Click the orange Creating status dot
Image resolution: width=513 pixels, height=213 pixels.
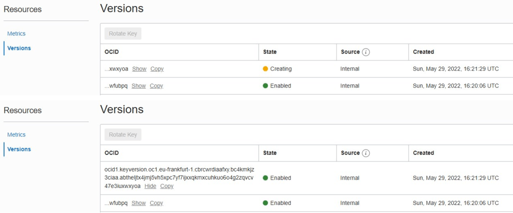point(265,69)
